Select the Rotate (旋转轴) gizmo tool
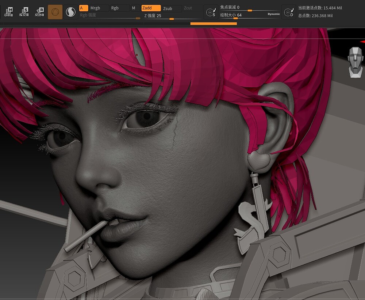The height and width of the screenshot is (300, 365). pos(39,12)
